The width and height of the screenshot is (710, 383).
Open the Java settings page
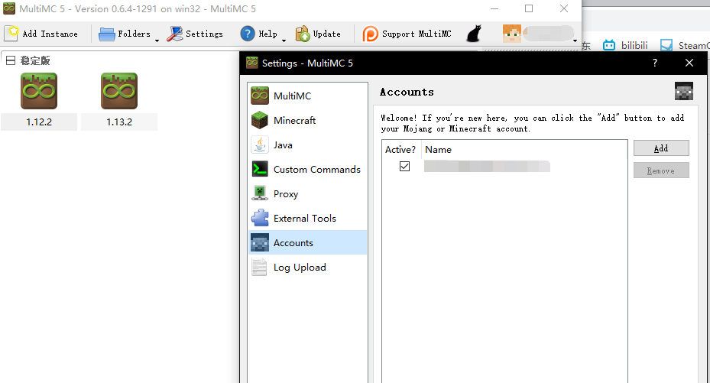308,145
